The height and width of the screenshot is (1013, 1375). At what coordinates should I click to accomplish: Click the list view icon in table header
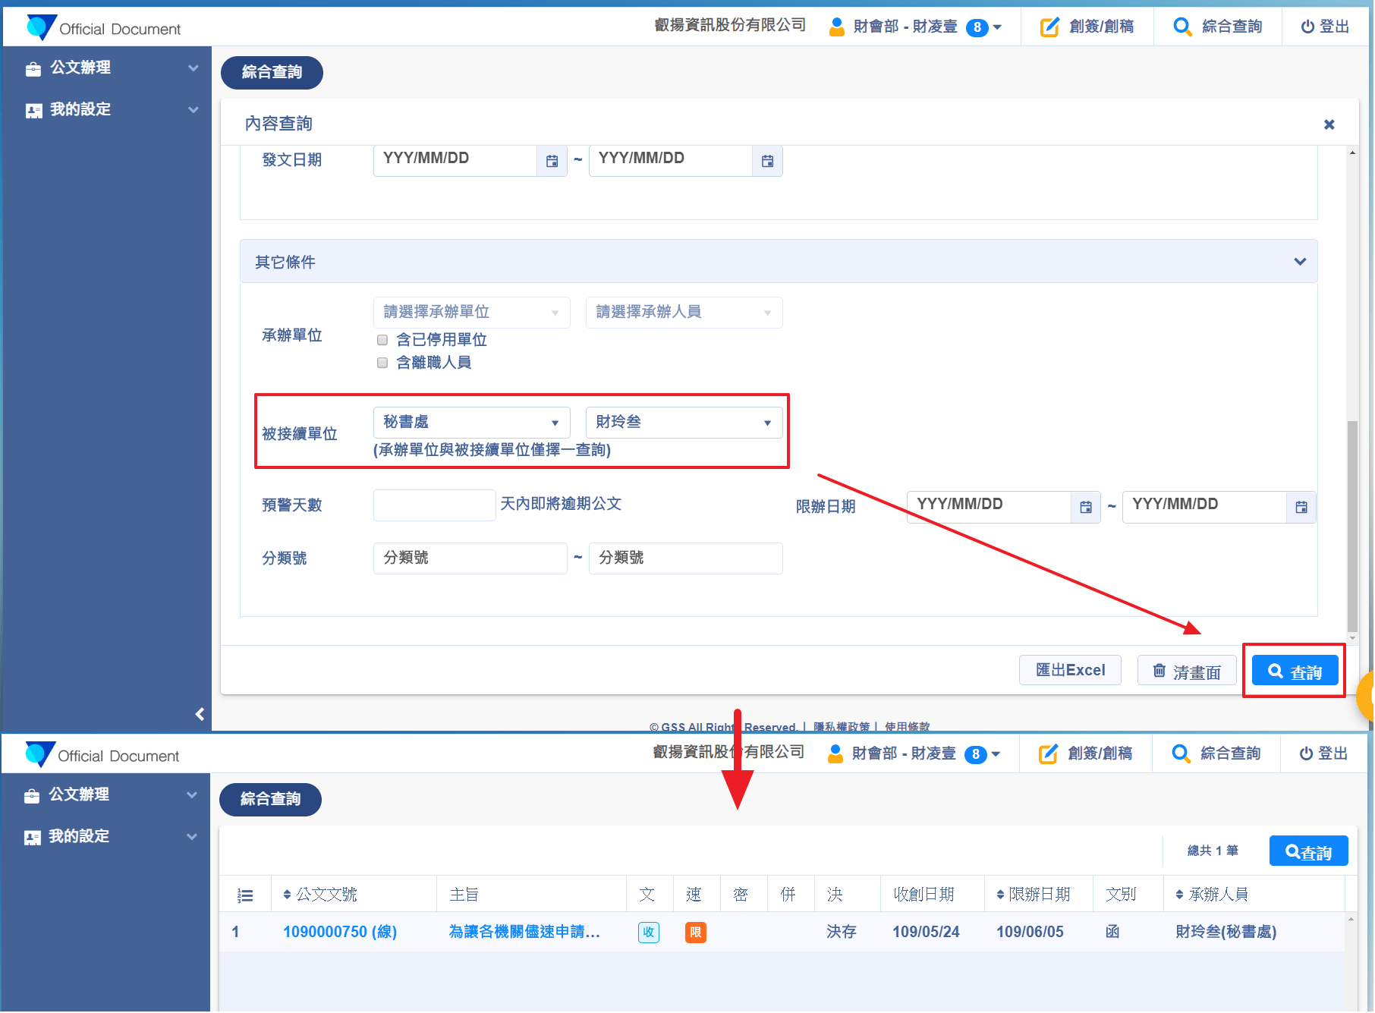point(245,895)
